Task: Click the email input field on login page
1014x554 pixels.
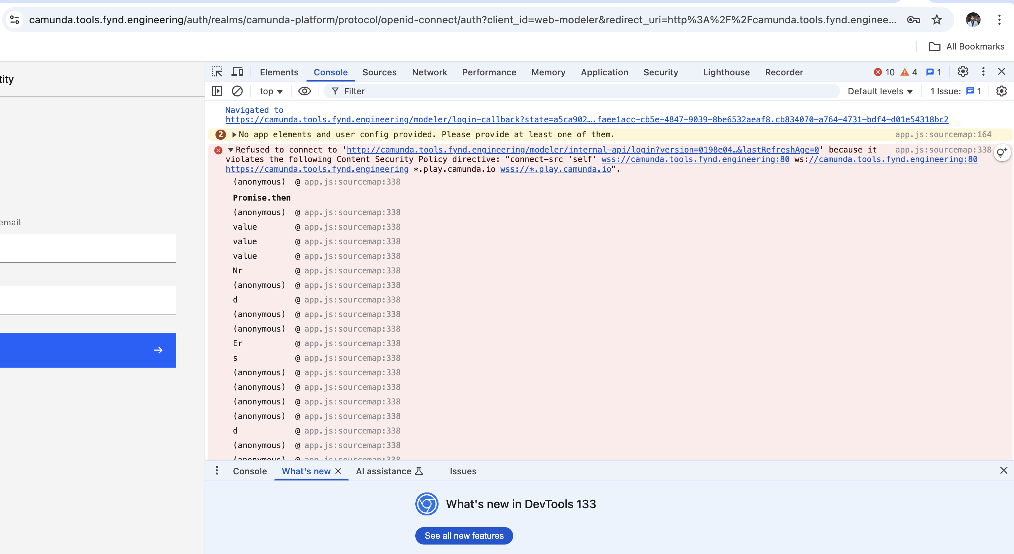Action: (x=88, y=248)
